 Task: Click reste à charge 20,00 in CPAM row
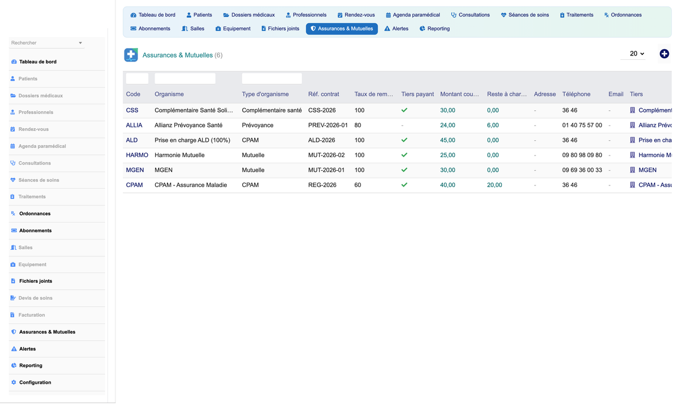coord(495,185)
